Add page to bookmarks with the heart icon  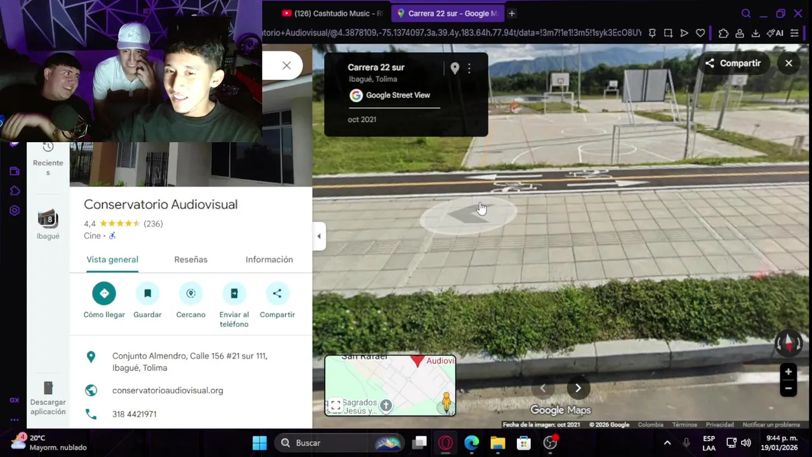point(700,33)
